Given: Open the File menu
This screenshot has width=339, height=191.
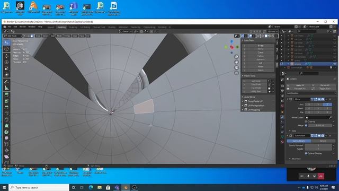Looking at the screenshot, I should tap(10, 27).
